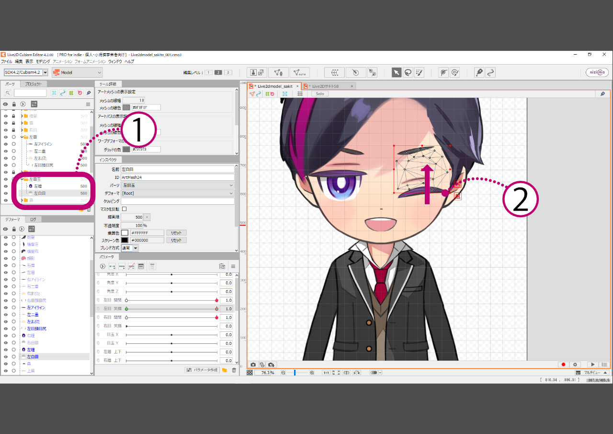Create a warp deformer
The image size is (613, 434).
click(x=334, y=72)
